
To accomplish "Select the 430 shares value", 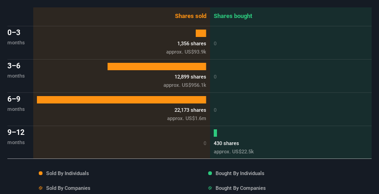I will click(226, 143).
